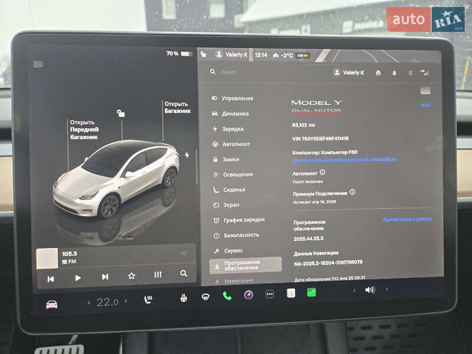This screenshot has height=354, width=472.
Task: Open Примечания к релизу release notes
Action: click(407, 219)
